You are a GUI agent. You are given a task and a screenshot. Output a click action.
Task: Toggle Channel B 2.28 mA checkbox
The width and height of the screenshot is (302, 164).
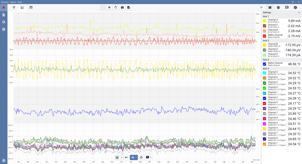tap(265, 31)
